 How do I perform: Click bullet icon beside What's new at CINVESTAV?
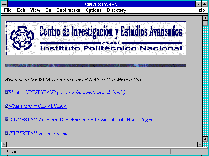coord(7,106)
